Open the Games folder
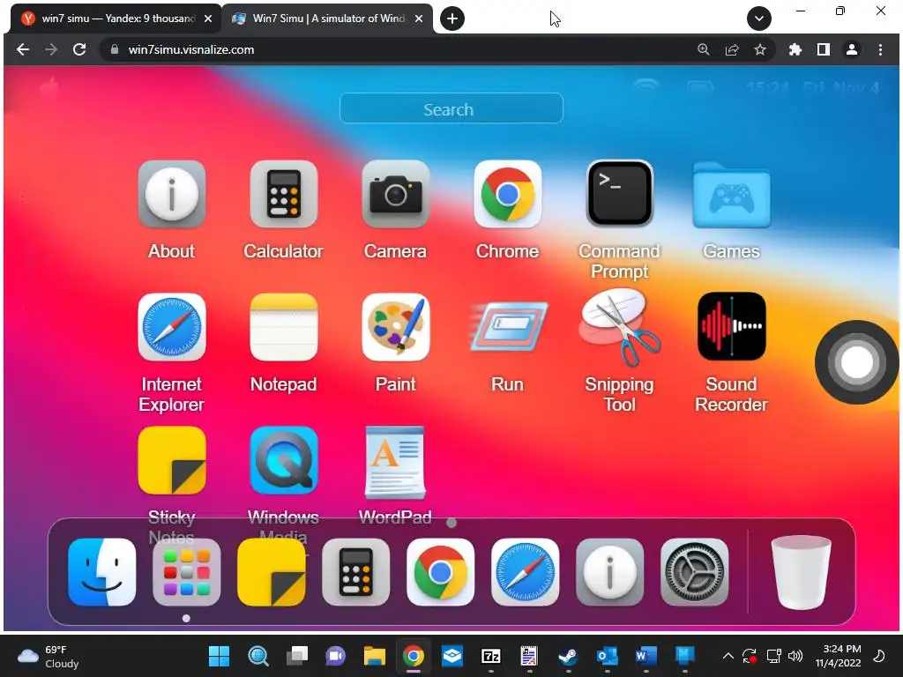The height and width of the screenshot is (677, 903). 731,195
